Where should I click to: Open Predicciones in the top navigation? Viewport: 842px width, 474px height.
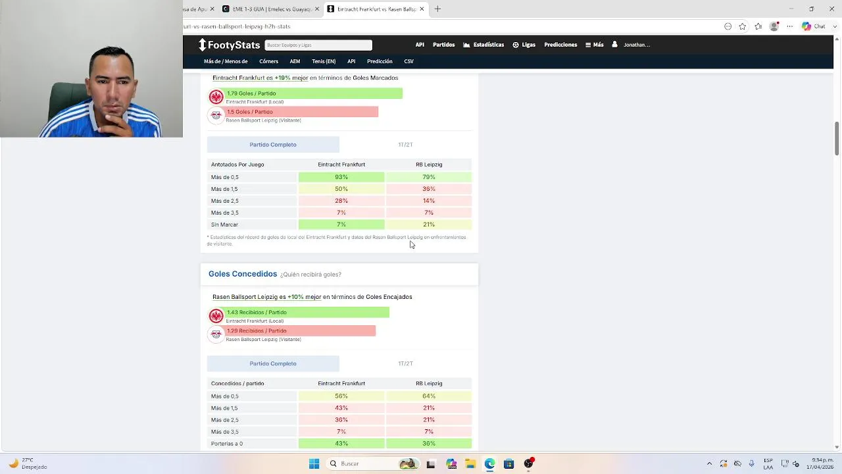tap(560, 45)
